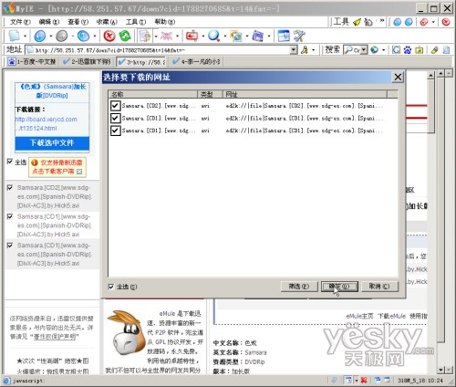Confirm download with the 确定 button
Viewport: 456px width, 387px height.
point(339,287)
